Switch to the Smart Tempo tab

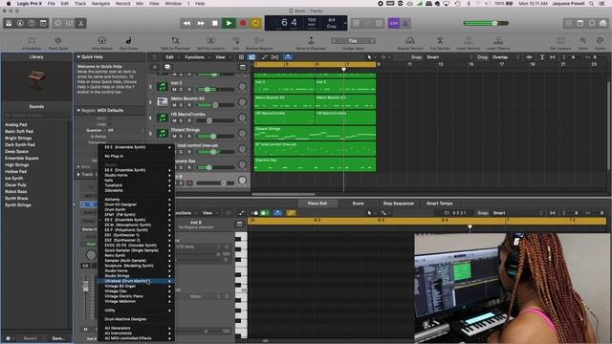pyautogui.click(x=439, y=204)
